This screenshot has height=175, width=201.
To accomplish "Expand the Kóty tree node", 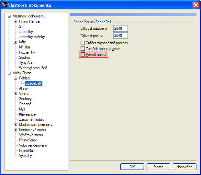I will 16,42.
